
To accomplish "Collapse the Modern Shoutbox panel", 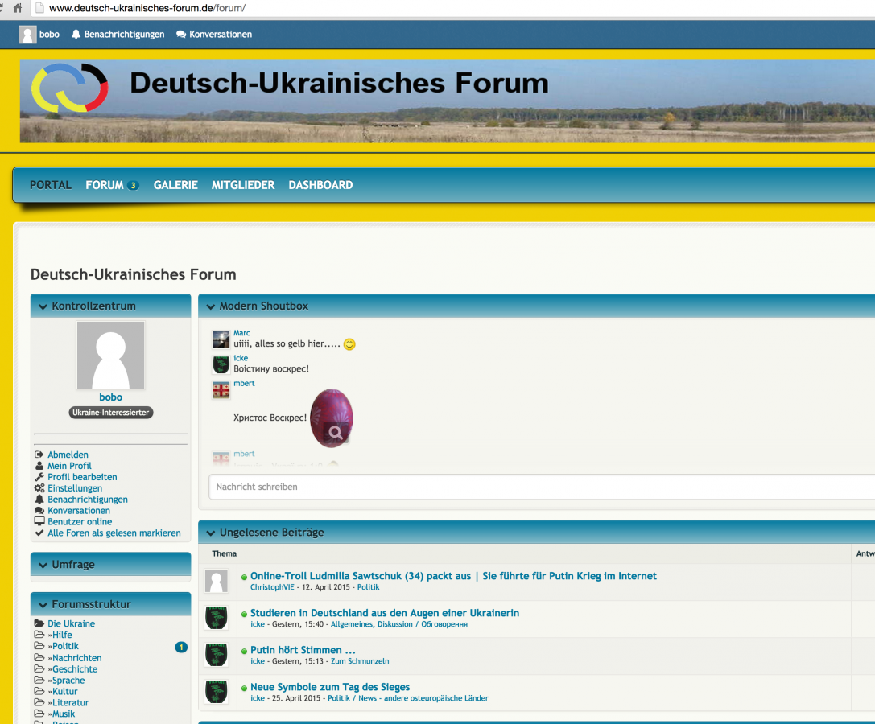I will (x=210, y=306).
